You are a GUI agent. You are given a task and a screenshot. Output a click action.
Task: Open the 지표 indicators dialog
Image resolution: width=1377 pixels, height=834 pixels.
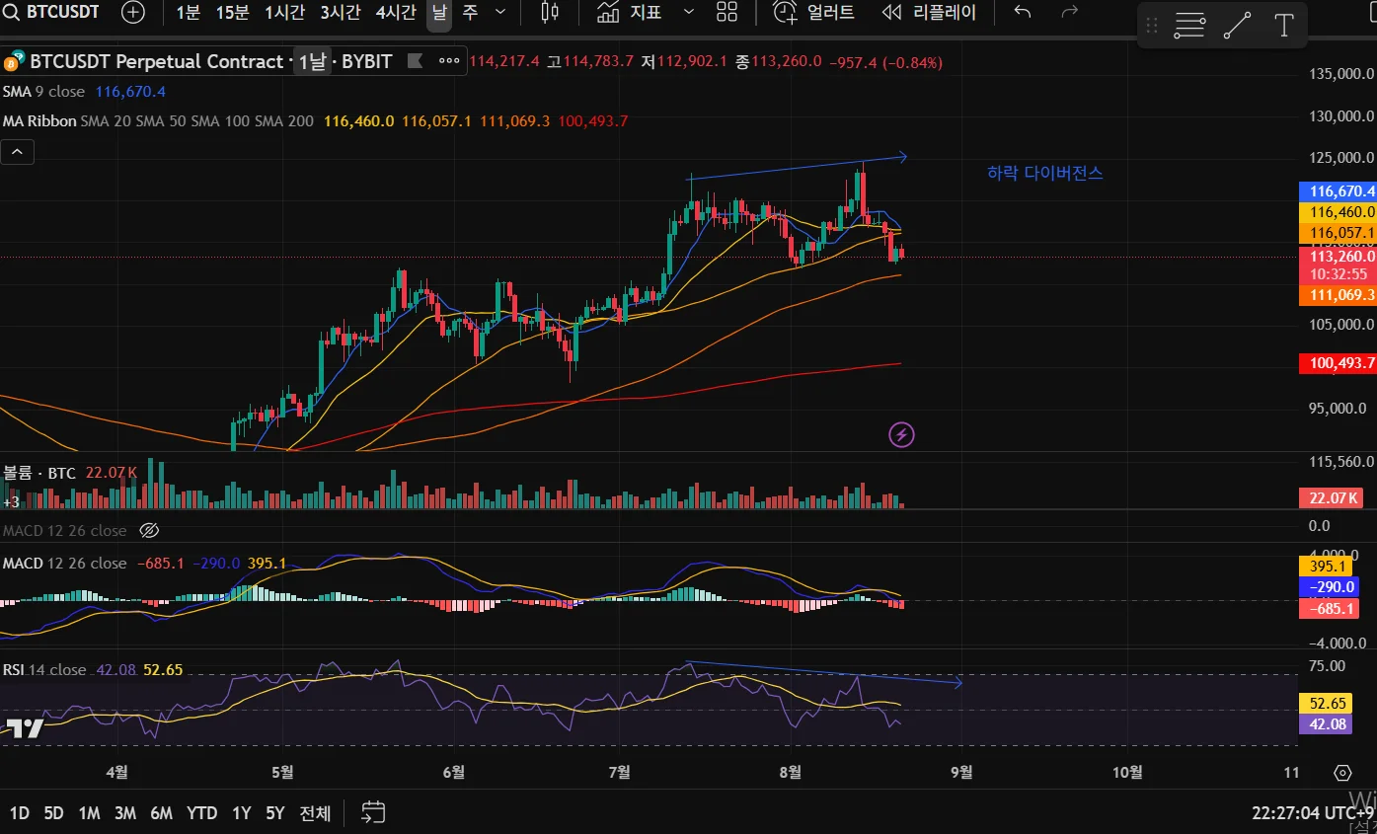click(630, 13)
